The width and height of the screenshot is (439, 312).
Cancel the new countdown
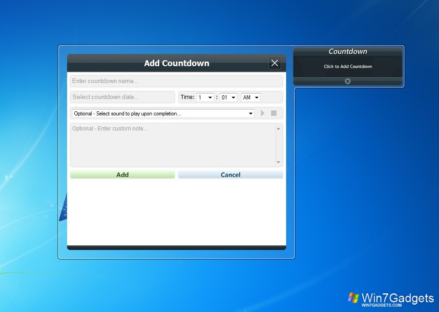pos(230,174)
